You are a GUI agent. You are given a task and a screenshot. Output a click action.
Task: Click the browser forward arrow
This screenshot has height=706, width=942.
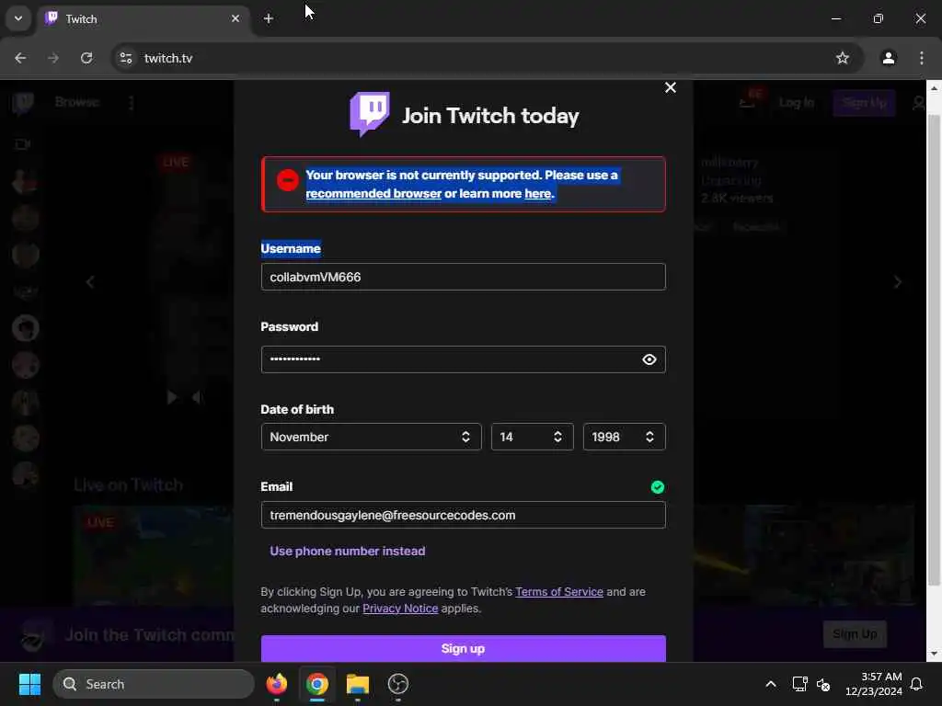click(53, 58)
